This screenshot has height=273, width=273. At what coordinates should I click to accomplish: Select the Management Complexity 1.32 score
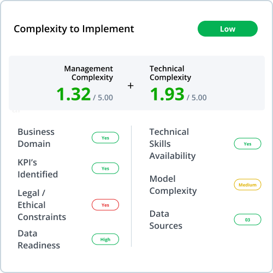[74, 94]
